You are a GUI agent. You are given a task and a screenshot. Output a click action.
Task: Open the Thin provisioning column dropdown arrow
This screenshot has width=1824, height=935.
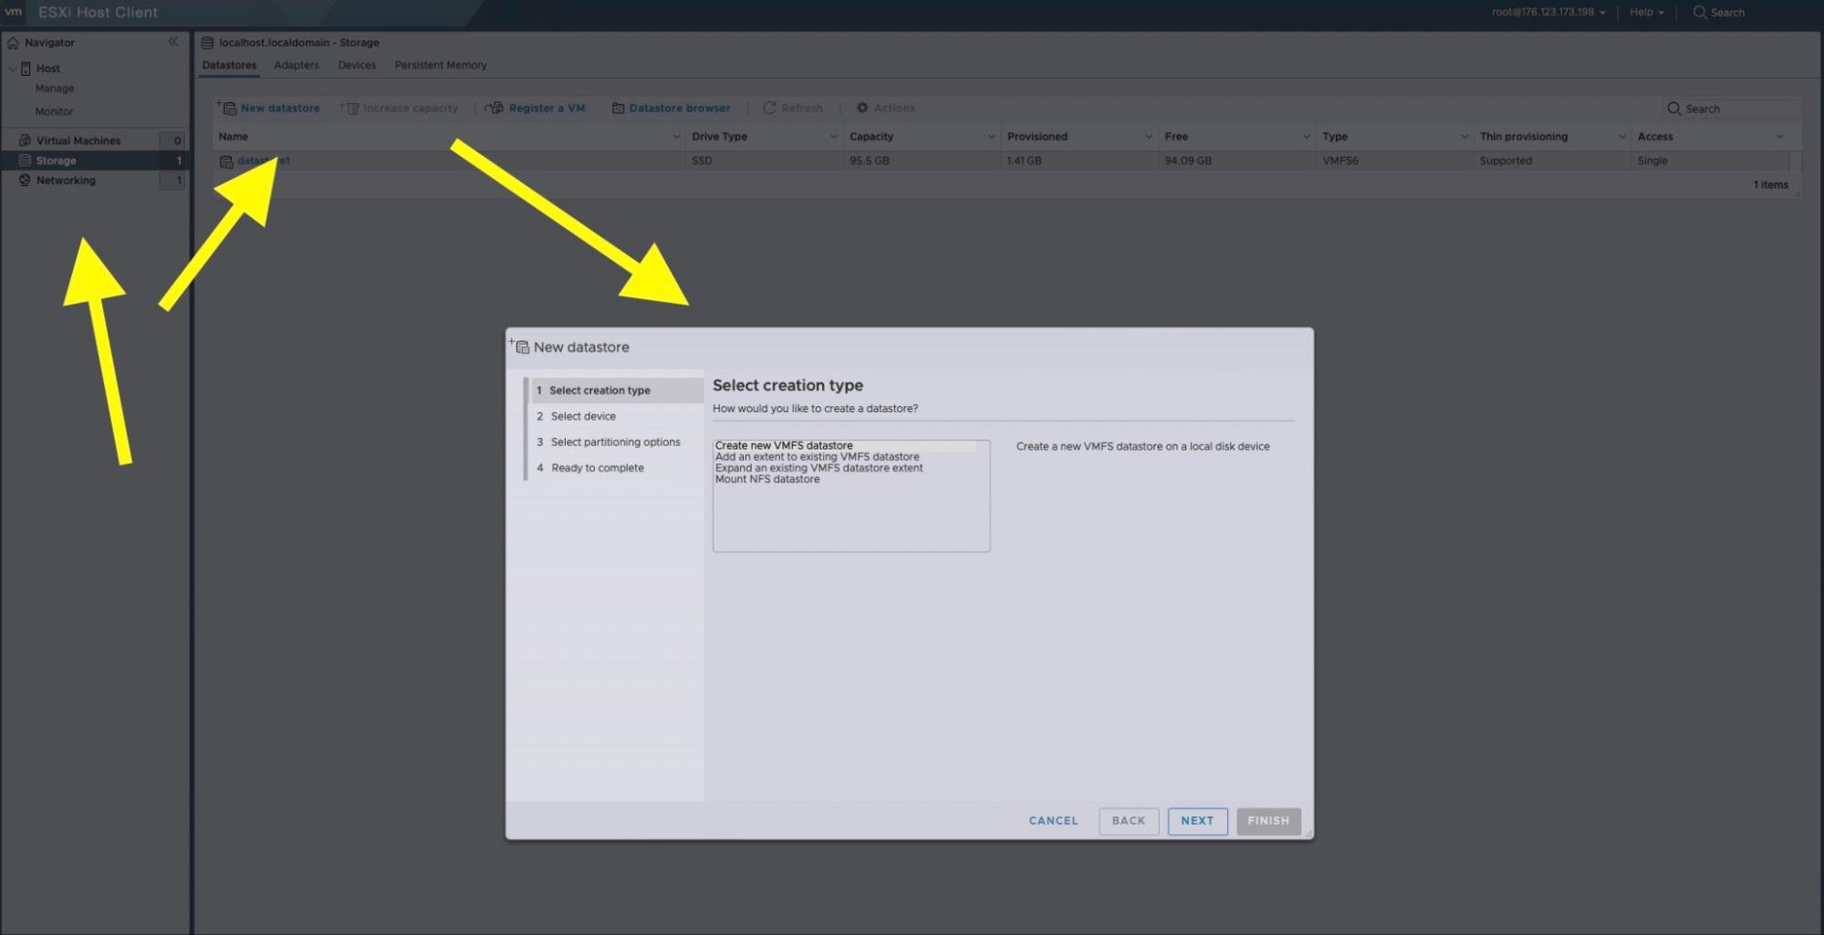point(1621,137)
